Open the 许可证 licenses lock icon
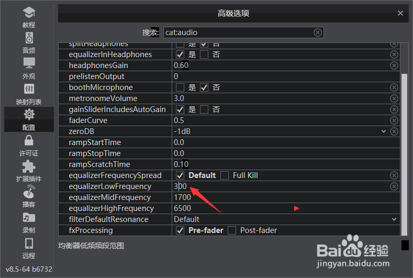The image size is (413, 278). coord(29,140)
